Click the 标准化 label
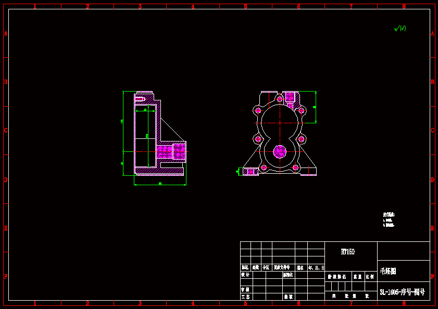 click(288, 275)
